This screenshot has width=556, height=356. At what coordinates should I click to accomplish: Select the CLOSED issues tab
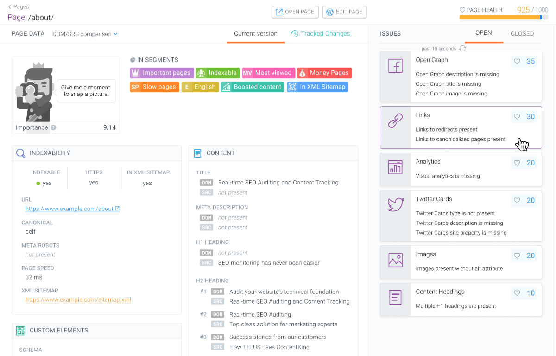(x=522, y=33)
